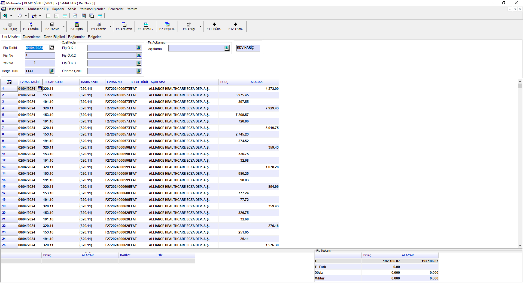Expand the F4->Yazdır dropdown arrow

pos(110,27)
